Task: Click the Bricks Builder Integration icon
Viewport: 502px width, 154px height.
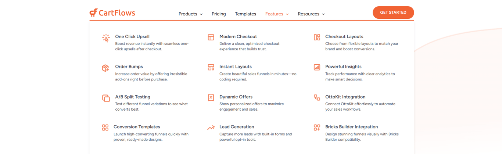Action: (317, 128)
